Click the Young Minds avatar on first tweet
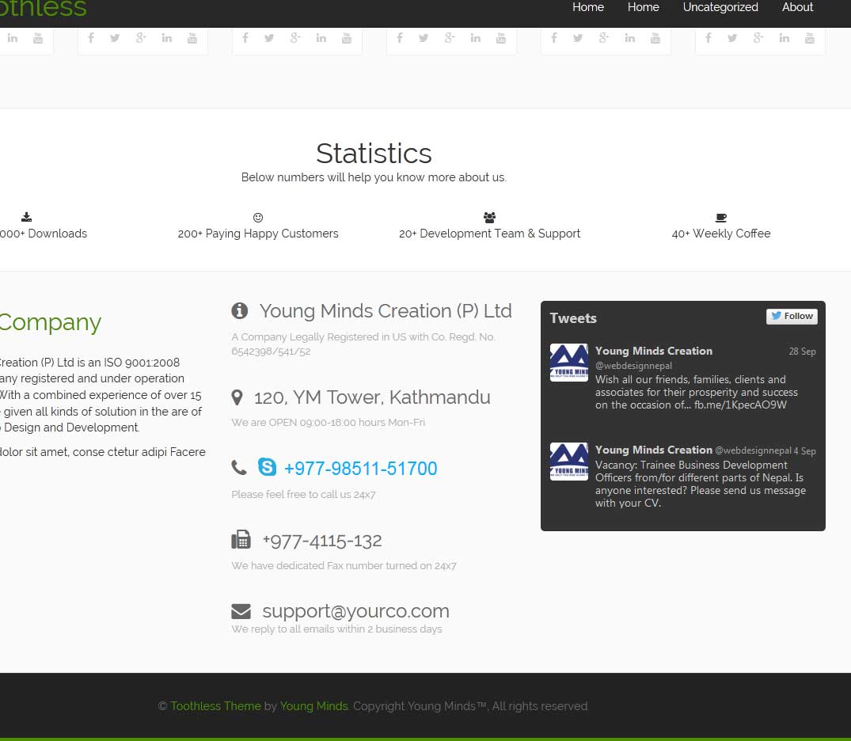Viewport: 851px width, 741px height. pos(568,363)
